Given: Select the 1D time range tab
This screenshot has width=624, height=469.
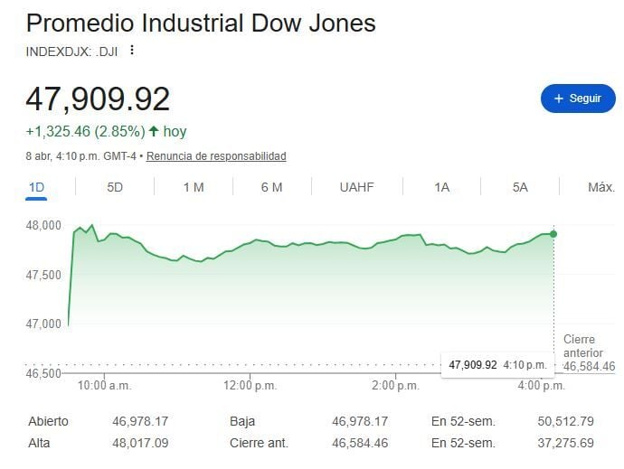Looking at the screenshot, I should (36, 187).
